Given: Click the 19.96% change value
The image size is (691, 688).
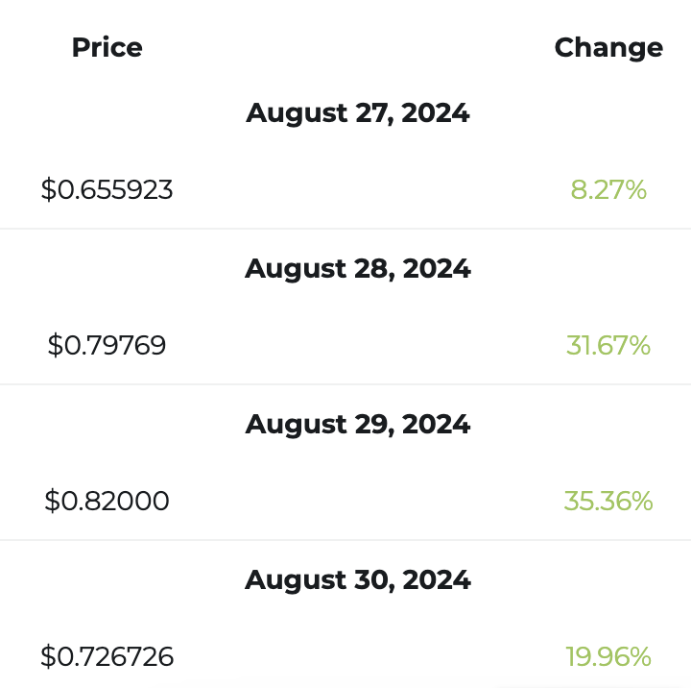Looking at the screenshot, I should tap(608, 656).
